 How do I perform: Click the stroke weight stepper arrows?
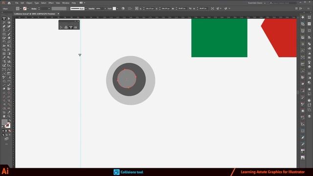click(x=39, y=9)
